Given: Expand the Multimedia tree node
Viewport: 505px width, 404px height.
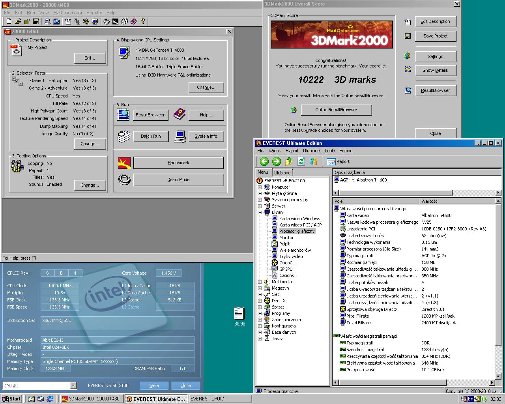Looking at the screenshot, I should 260,282.
